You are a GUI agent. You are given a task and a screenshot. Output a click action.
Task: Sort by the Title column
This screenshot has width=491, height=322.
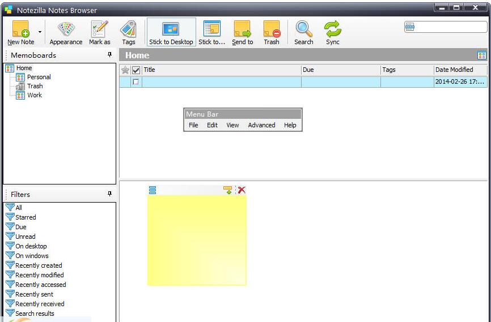(x=221, y=70)
